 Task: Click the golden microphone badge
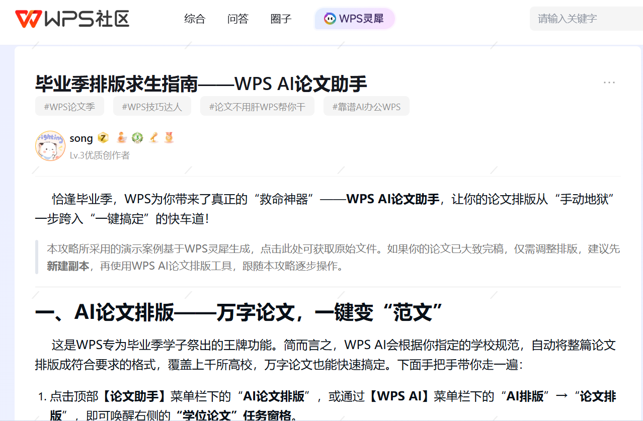153,137
